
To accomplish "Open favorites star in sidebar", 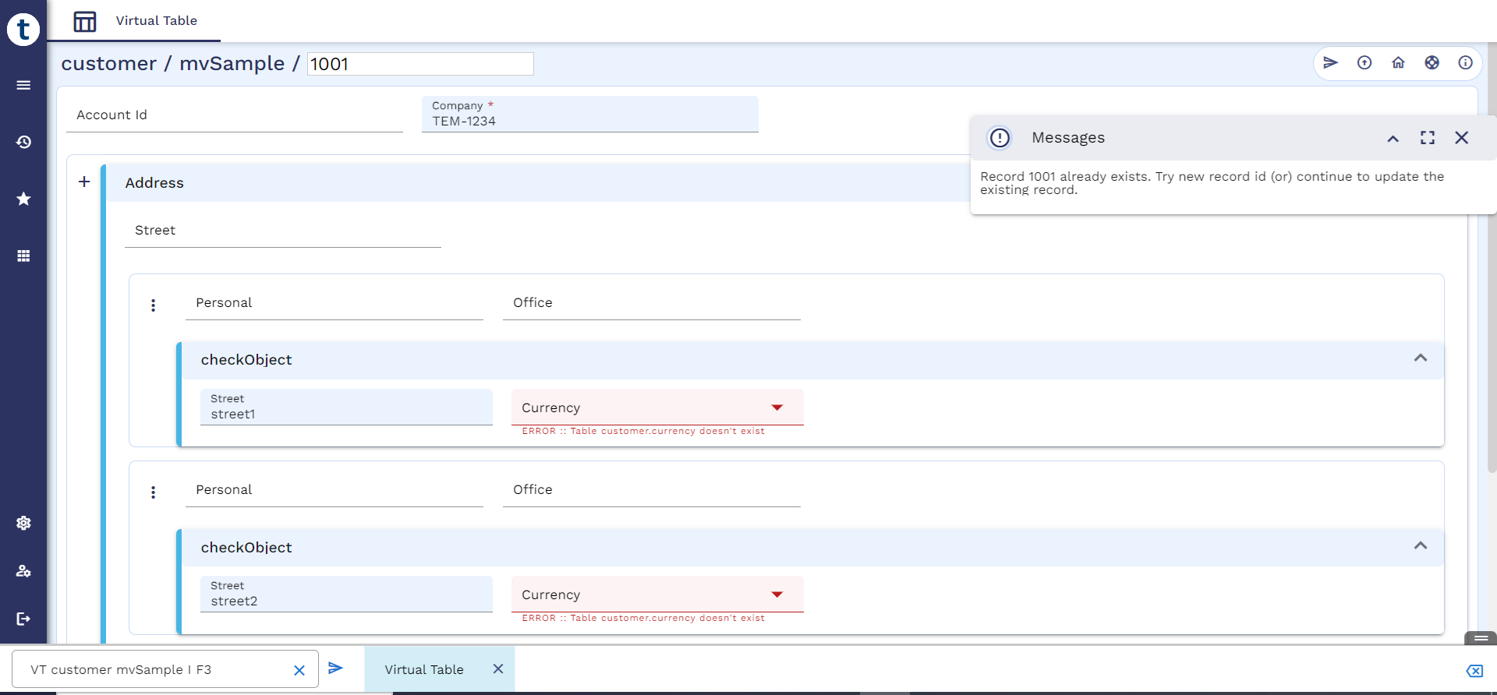I will (23, 199).
